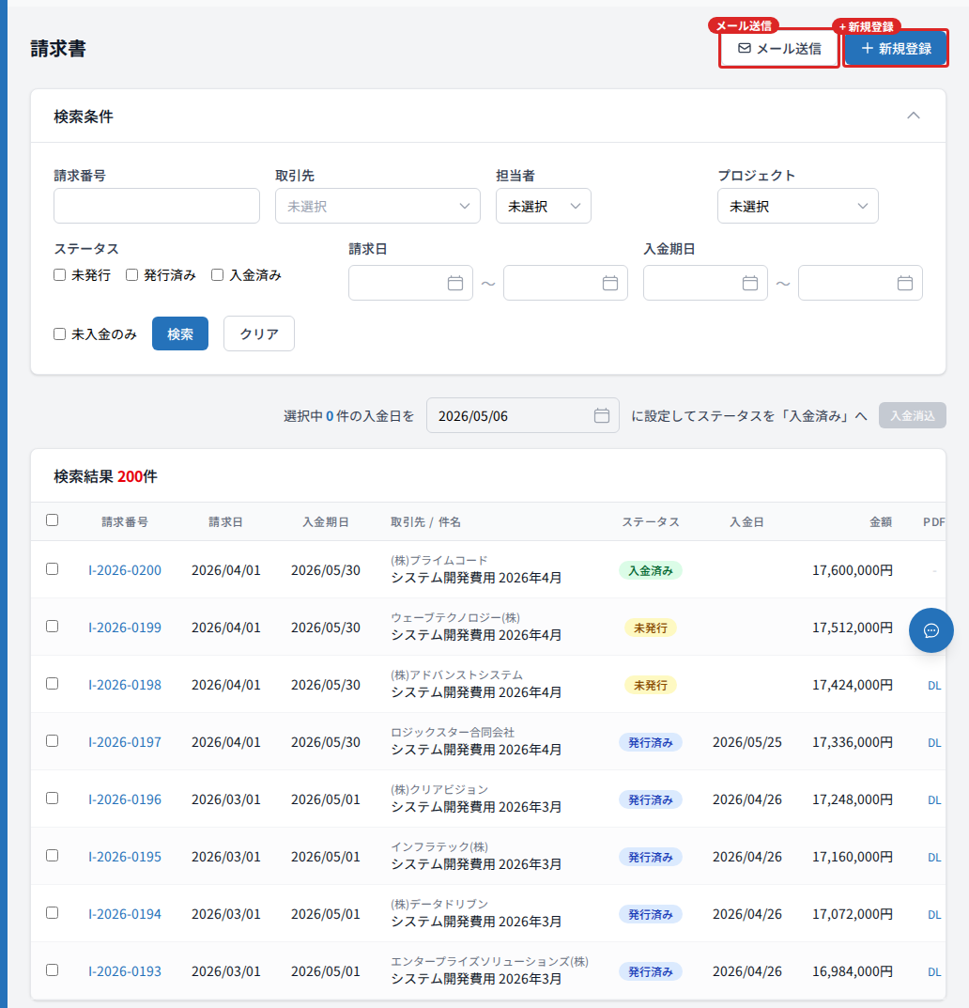The image size is (969, 1008).
Task: Open calendar icon in 2026/05/06 date field
Action: [602, 415]
